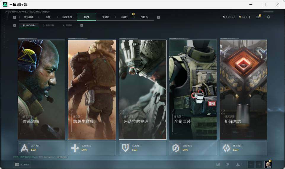Open the flag icon in bottom bar
The width and height of the screenshot is (285, 169).
pyautogui.click(x=228, y=165)
